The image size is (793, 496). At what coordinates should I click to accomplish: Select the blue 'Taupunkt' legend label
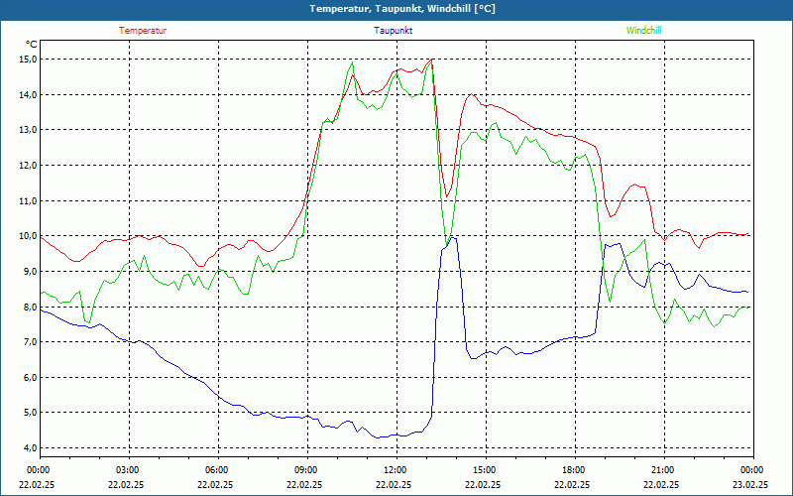[x=393, y=31]
